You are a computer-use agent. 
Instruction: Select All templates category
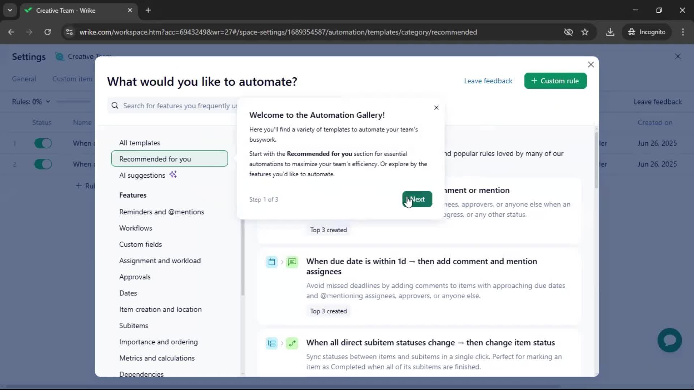pyautogui.click(x=140, y=143)
